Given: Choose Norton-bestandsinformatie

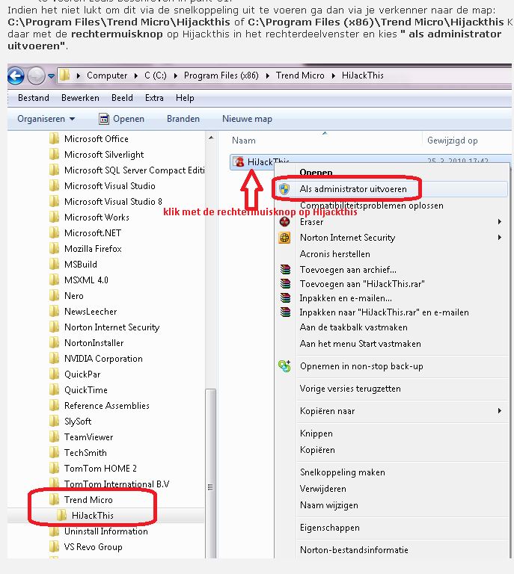Looking at the screenshot, I should click(x=354, y=550).
